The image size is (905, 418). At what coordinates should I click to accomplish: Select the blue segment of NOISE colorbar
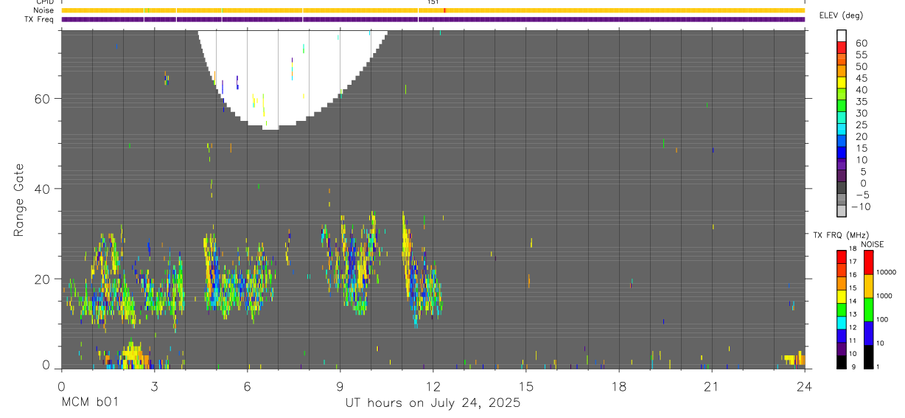(x=870, y=332)
